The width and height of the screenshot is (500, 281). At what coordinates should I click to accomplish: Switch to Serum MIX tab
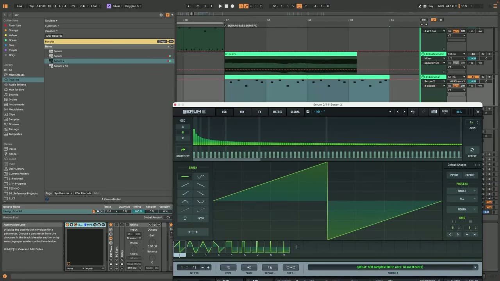coord(242,112)
